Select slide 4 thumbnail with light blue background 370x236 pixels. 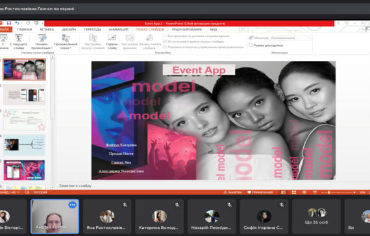(24, 145)
